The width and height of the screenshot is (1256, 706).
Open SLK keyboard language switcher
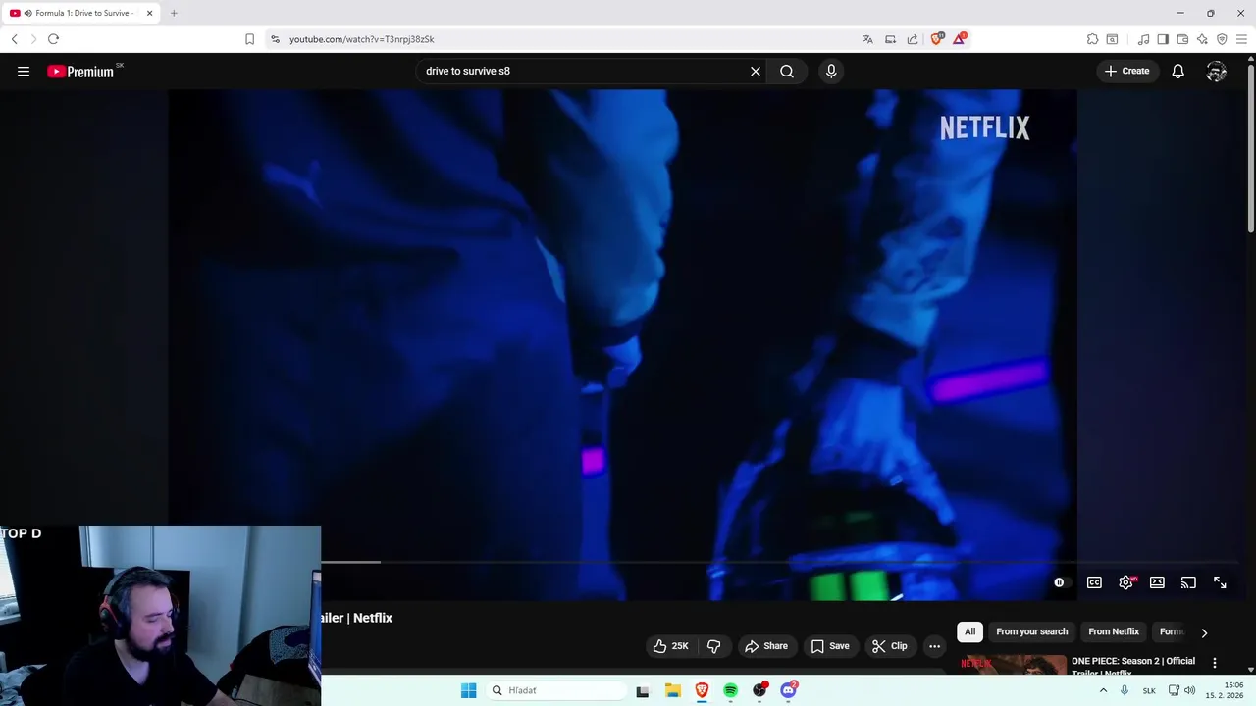[1149, 690]
